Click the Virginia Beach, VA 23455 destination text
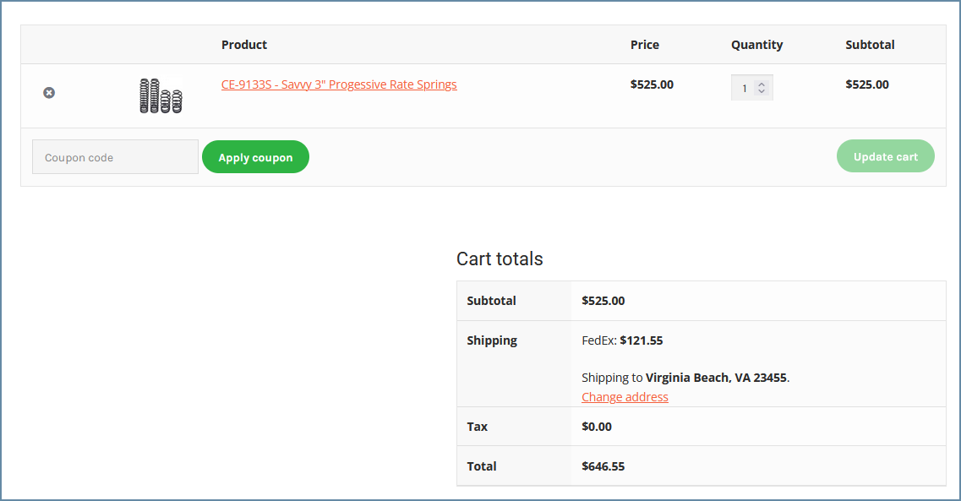 coord(716,378)
